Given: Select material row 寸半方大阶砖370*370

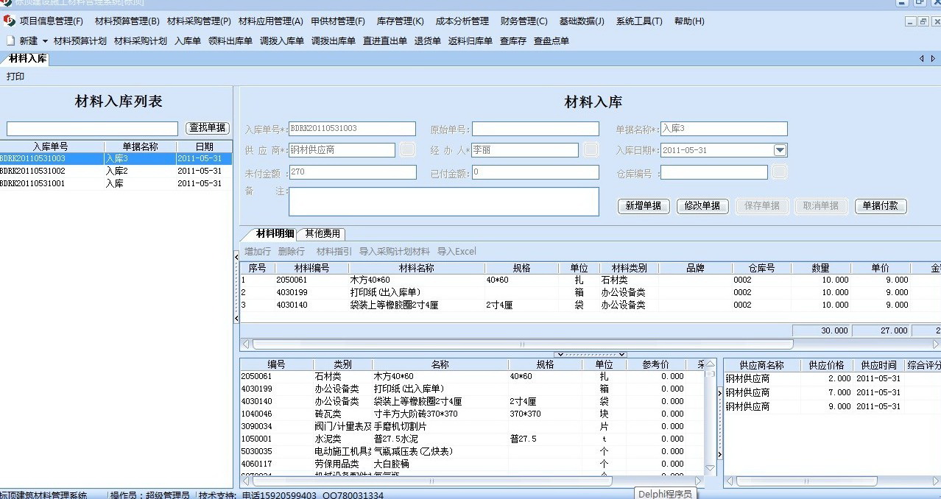Looking at the screenshot, I should point(472,414).
